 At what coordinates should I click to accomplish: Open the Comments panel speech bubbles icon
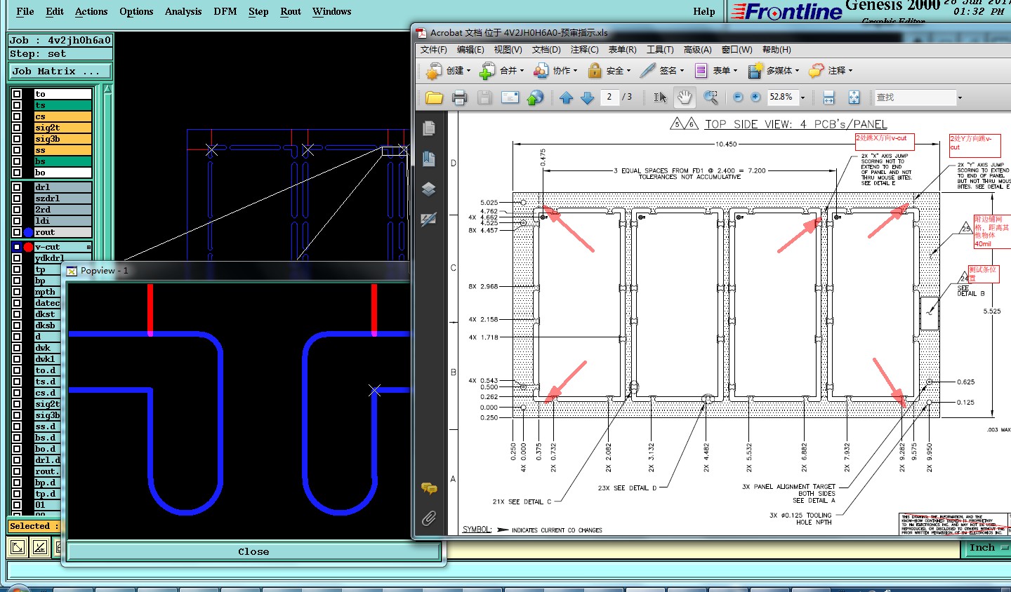(429, 488)
